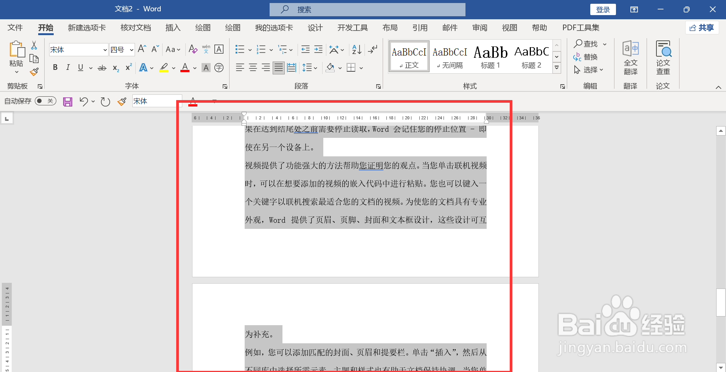
Task: Open the PDF工具集 tab
Action: tap(581, 28)
